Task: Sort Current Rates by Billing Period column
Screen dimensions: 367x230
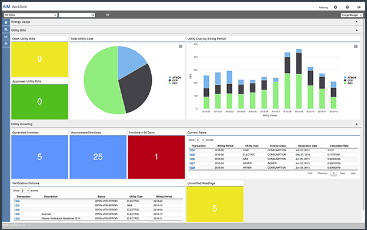Action: pos(225,146)
